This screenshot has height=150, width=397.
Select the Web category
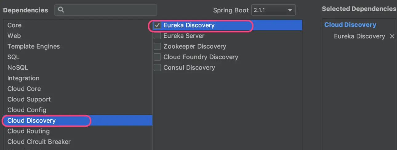(14, 36)
